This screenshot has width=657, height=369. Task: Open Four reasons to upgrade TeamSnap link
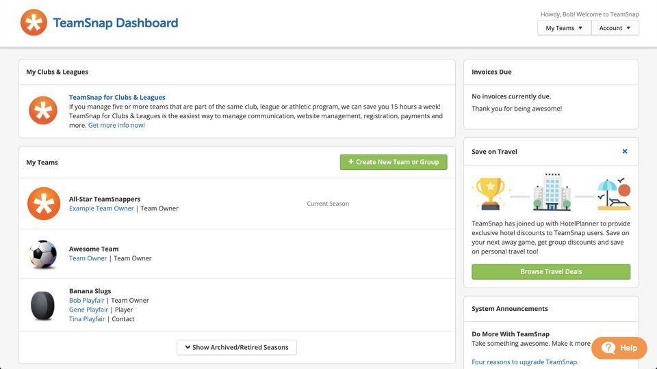(525, 362)
